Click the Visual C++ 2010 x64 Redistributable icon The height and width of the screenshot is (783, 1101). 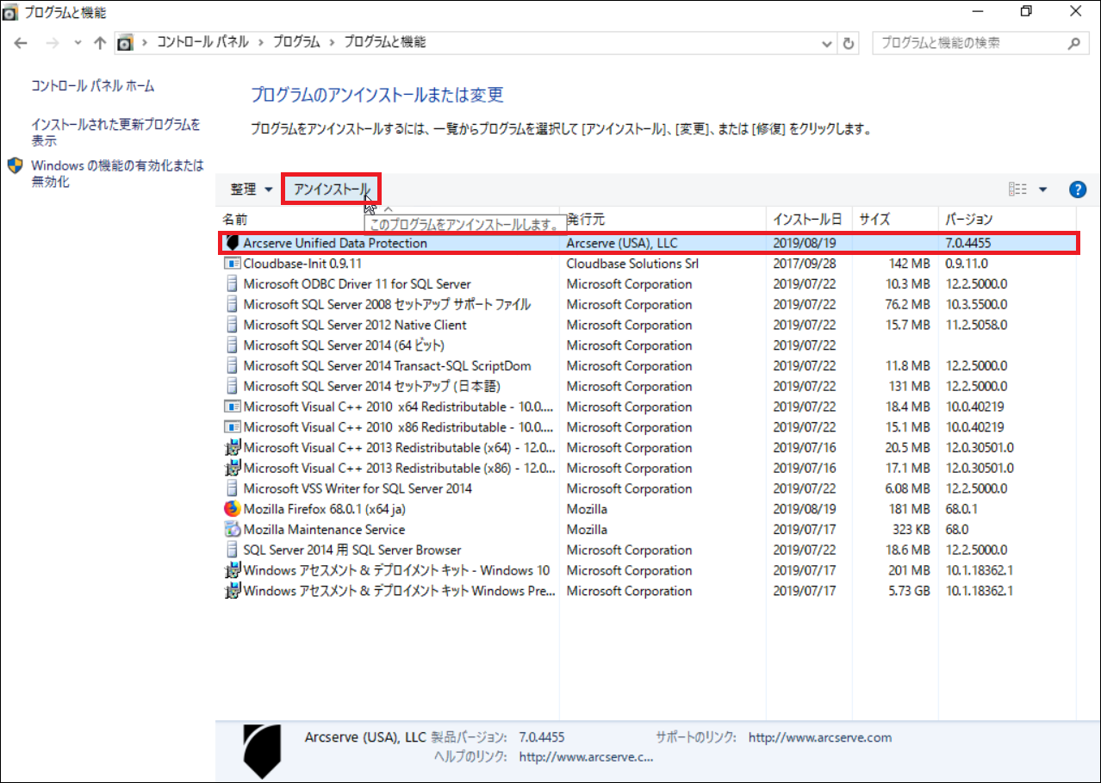(232, 407)
